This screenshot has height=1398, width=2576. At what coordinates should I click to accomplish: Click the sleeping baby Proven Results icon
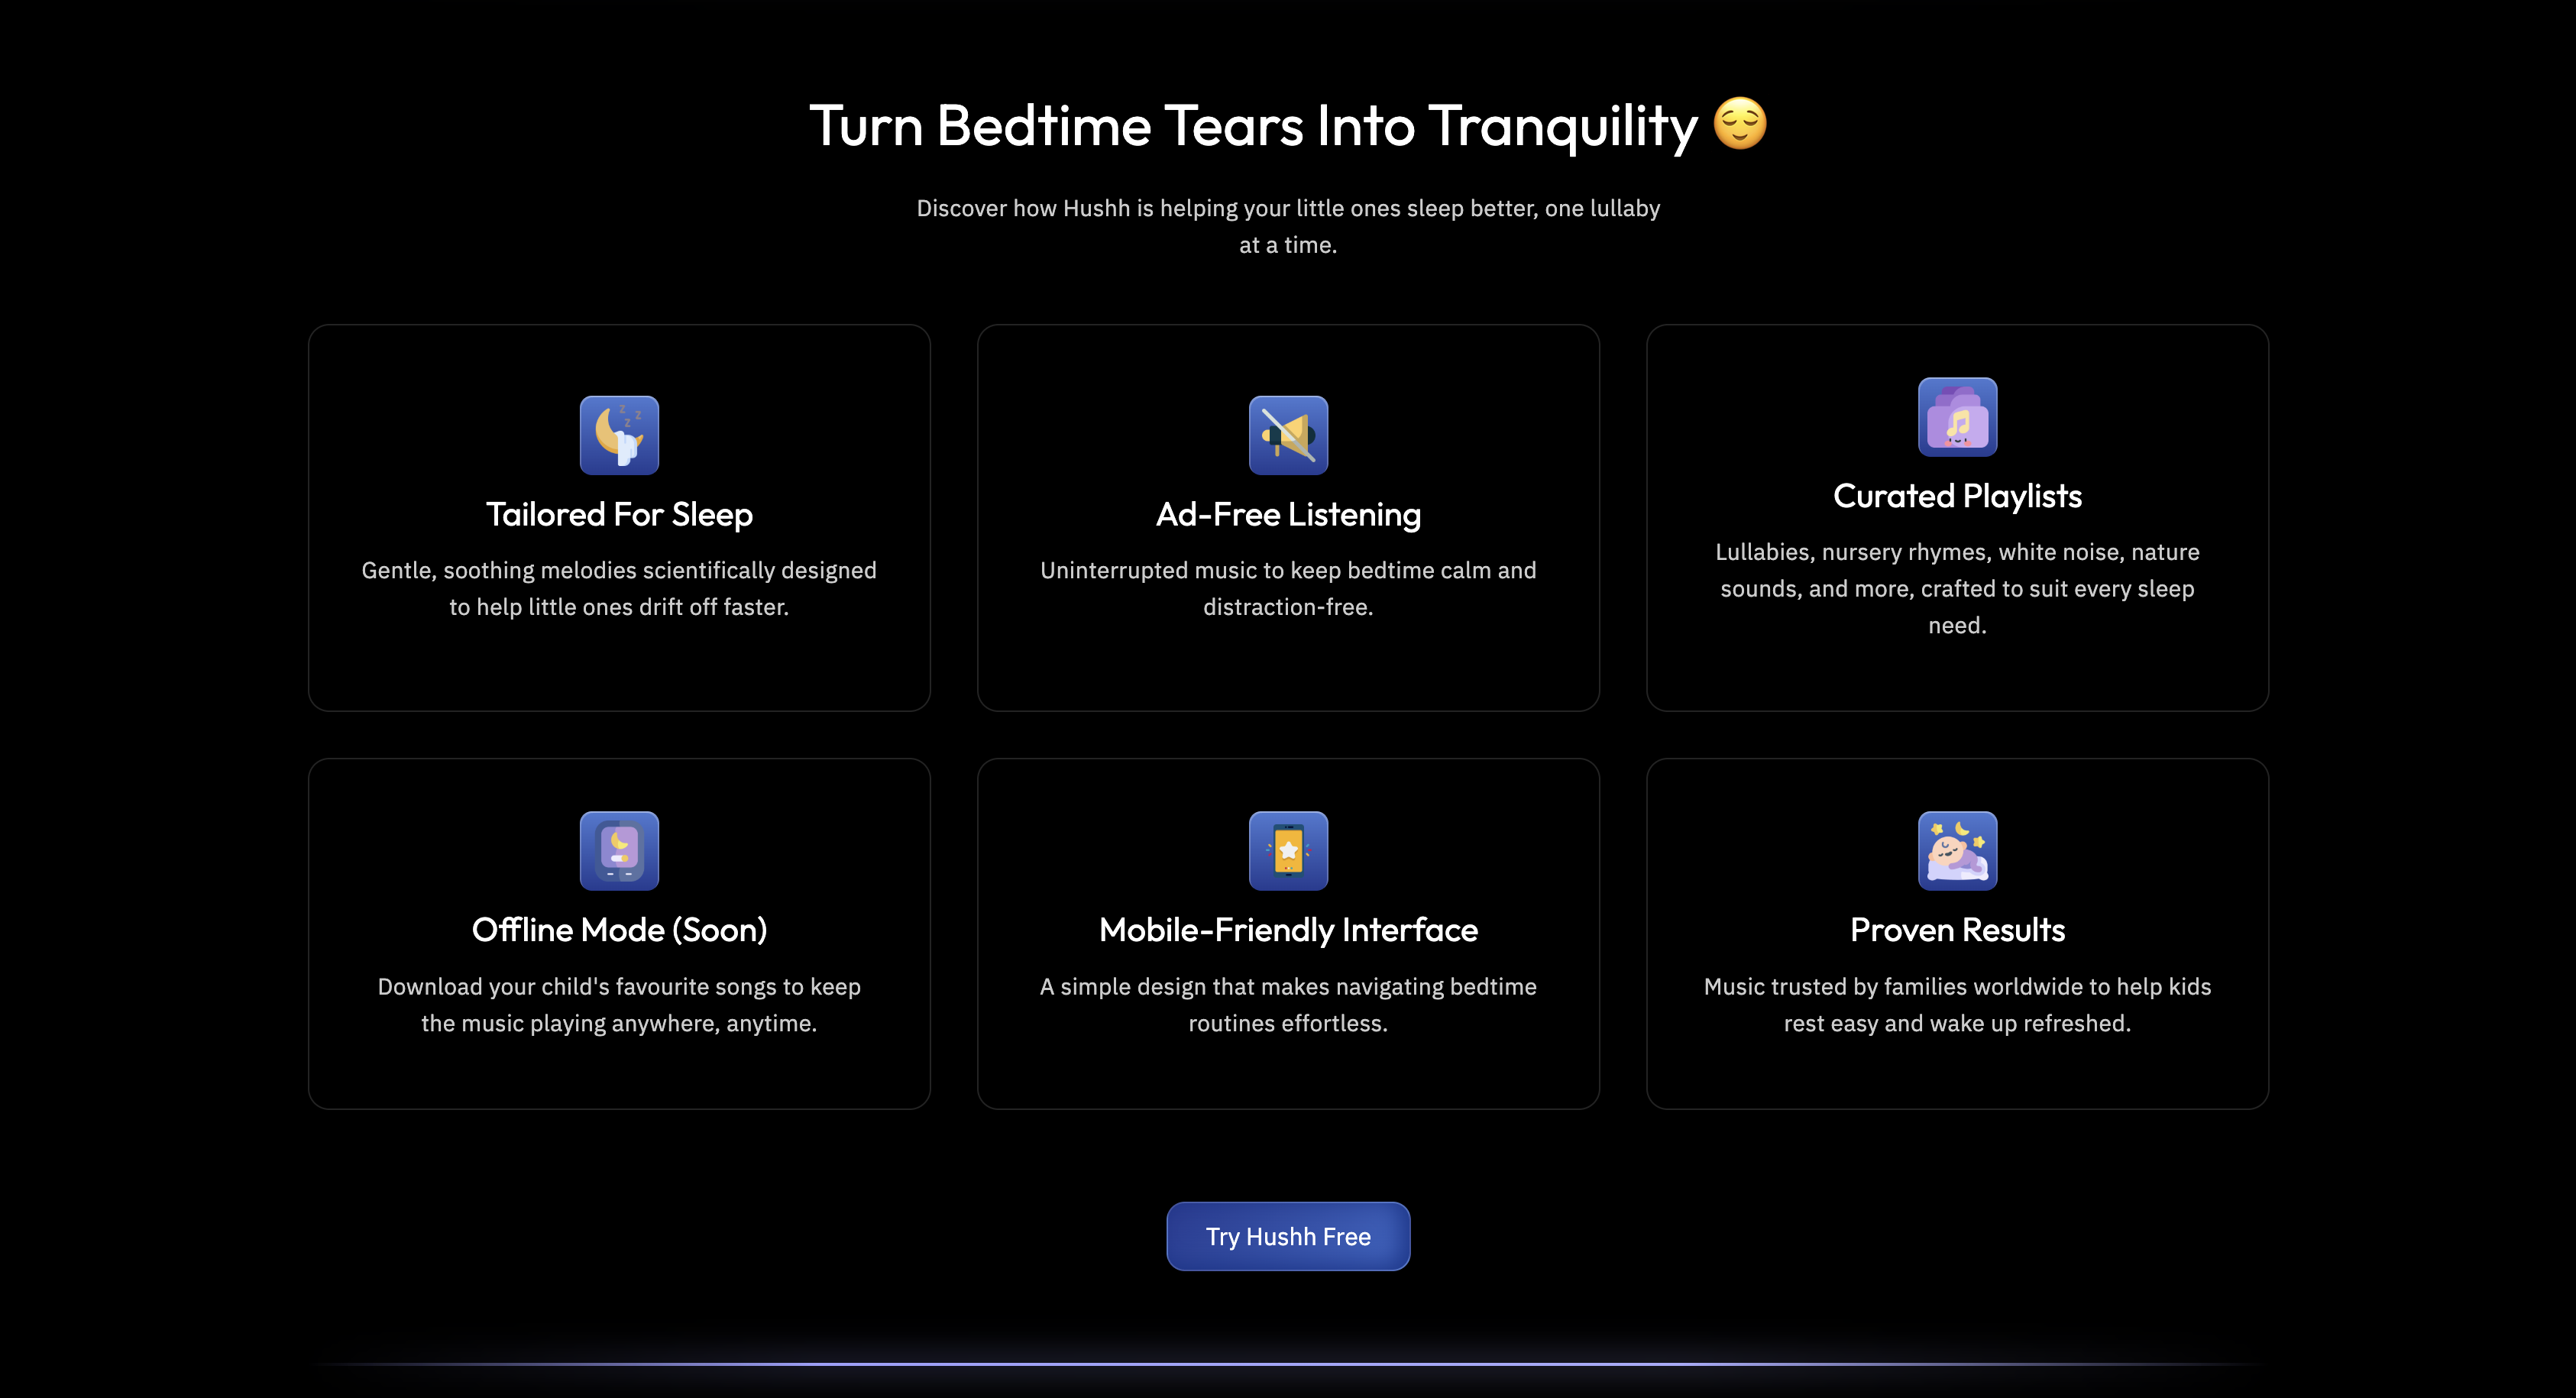coord(1957,851)
